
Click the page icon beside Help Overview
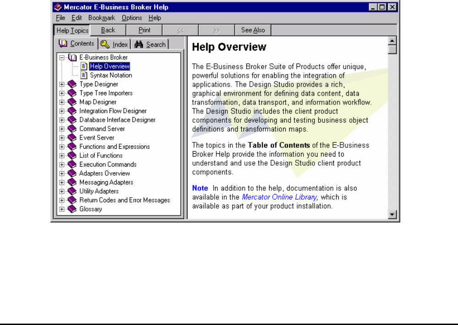point(84,66)
